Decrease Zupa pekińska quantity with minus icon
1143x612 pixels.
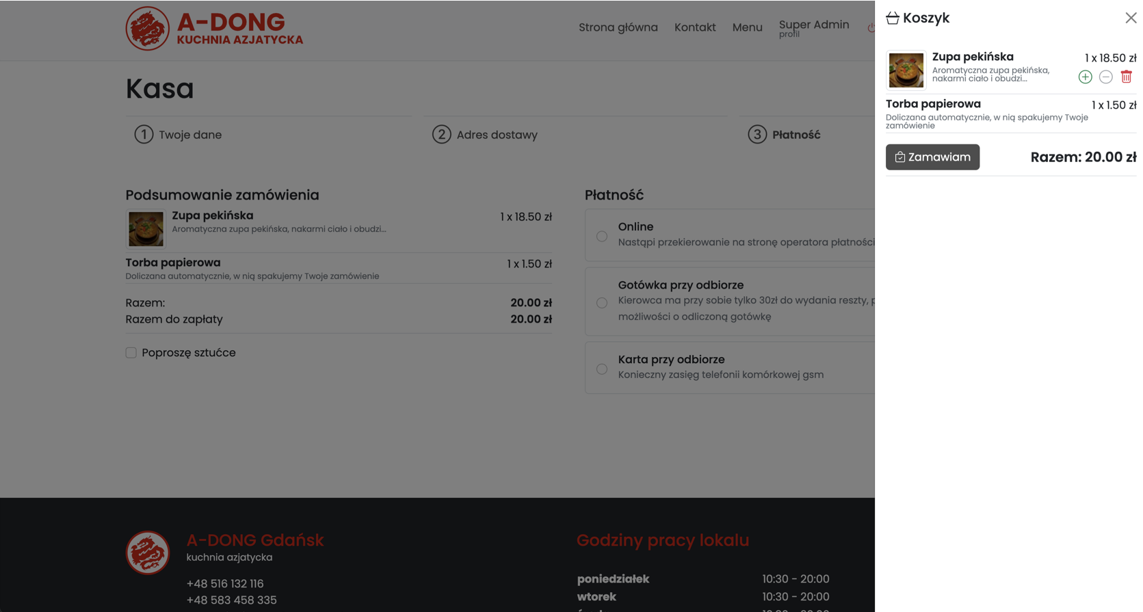pyautogui.click(x=1105, y=77)
